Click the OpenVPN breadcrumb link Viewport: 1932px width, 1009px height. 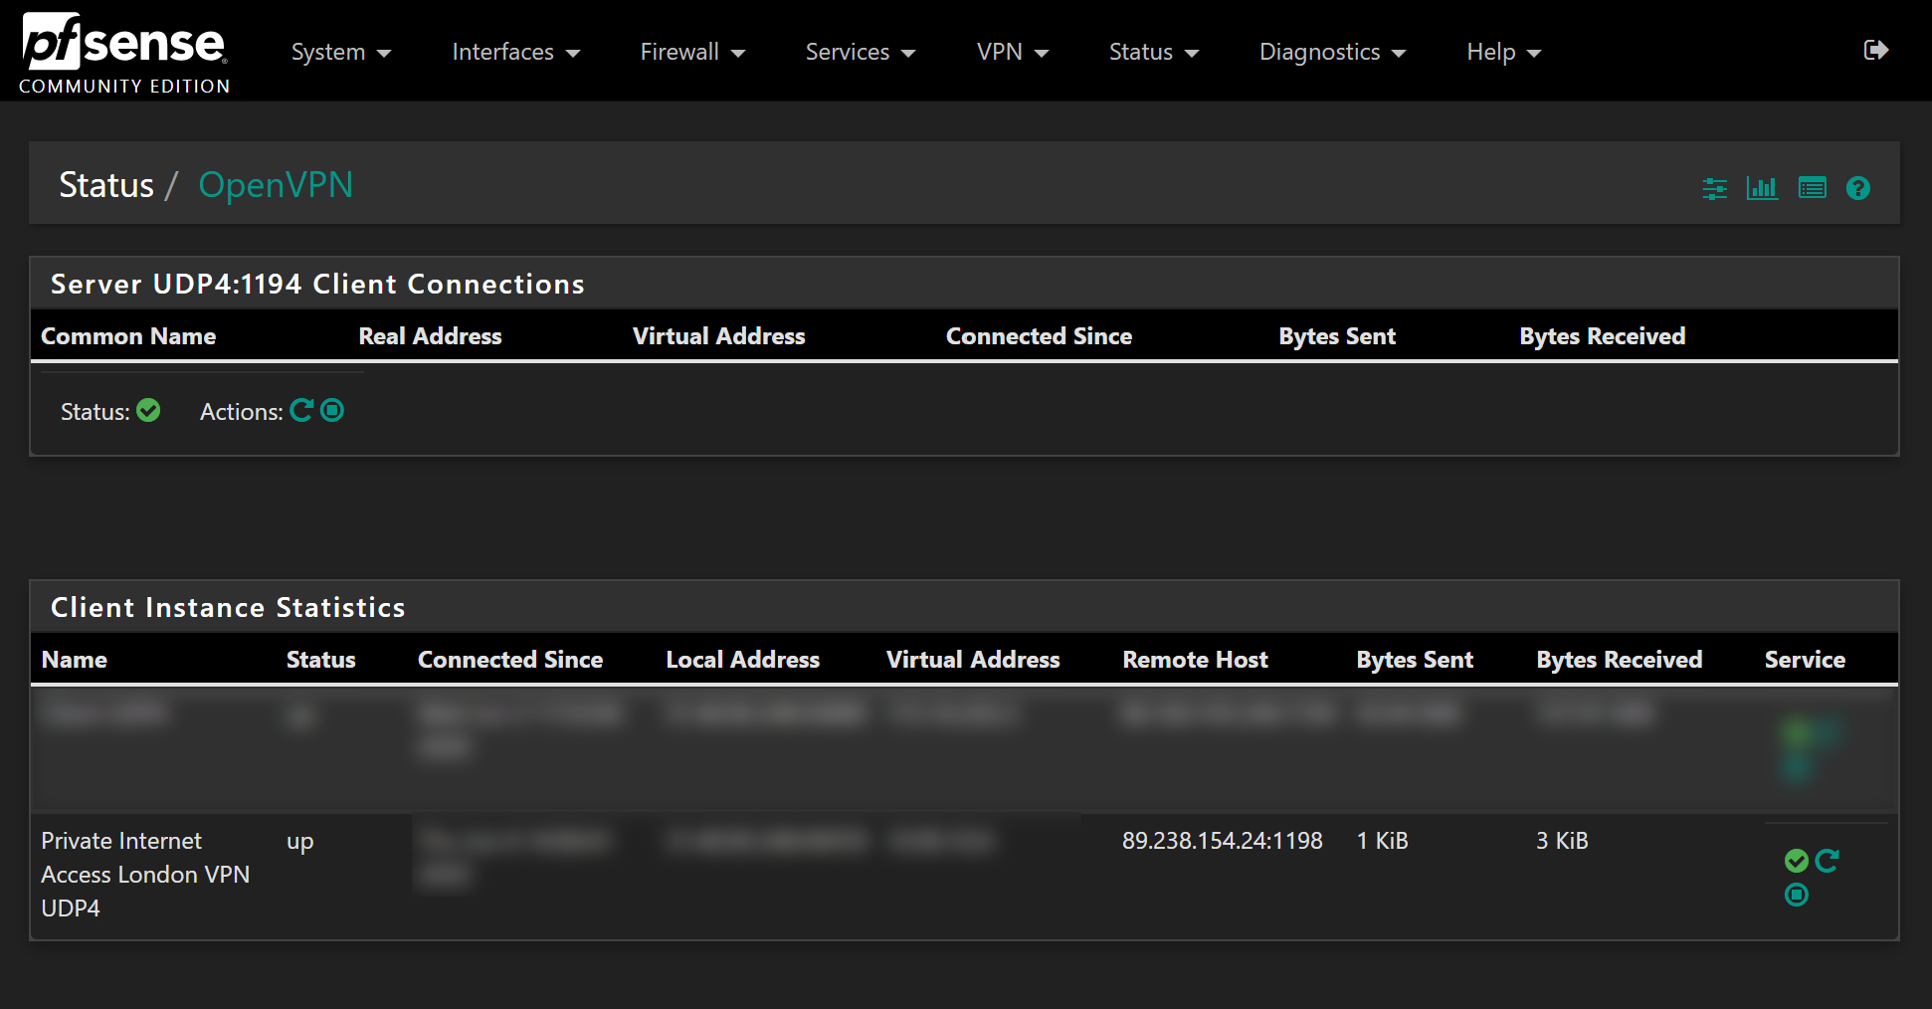276,185
